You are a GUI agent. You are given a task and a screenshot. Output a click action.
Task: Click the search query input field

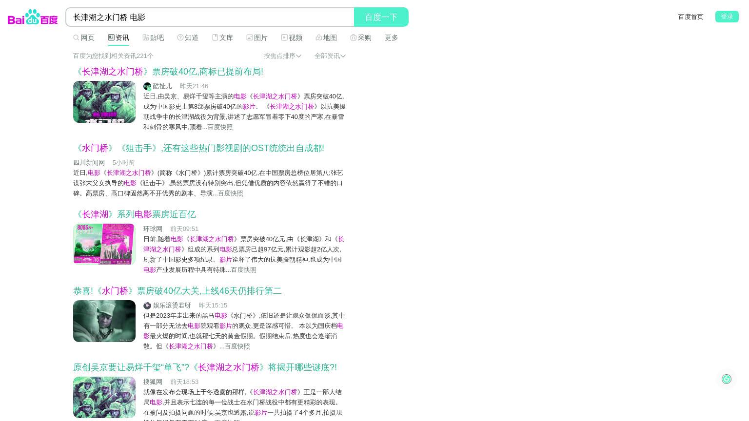click(210, 17)
